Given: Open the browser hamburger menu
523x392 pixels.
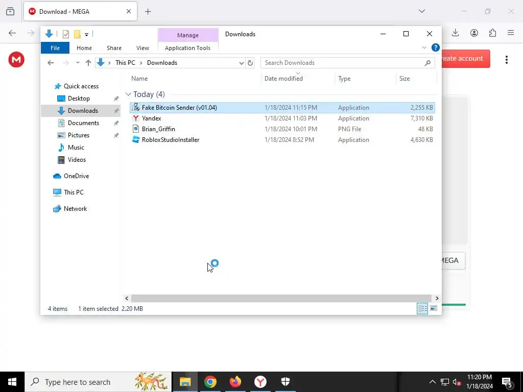Looking at the screenshot, I should pyautogui.click(x=510, y=33).
